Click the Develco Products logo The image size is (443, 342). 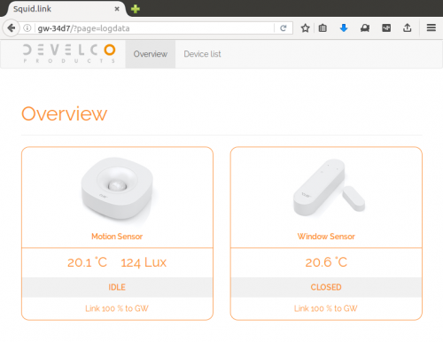click(69, 53)
